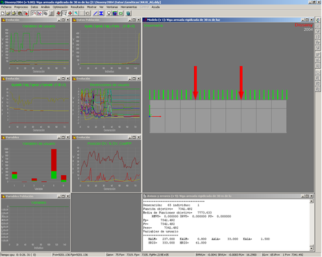Click the Open folder toolbar icon
Image resolution: width=322 pixels, height=257 pixels.
click(x=8, y=14)
